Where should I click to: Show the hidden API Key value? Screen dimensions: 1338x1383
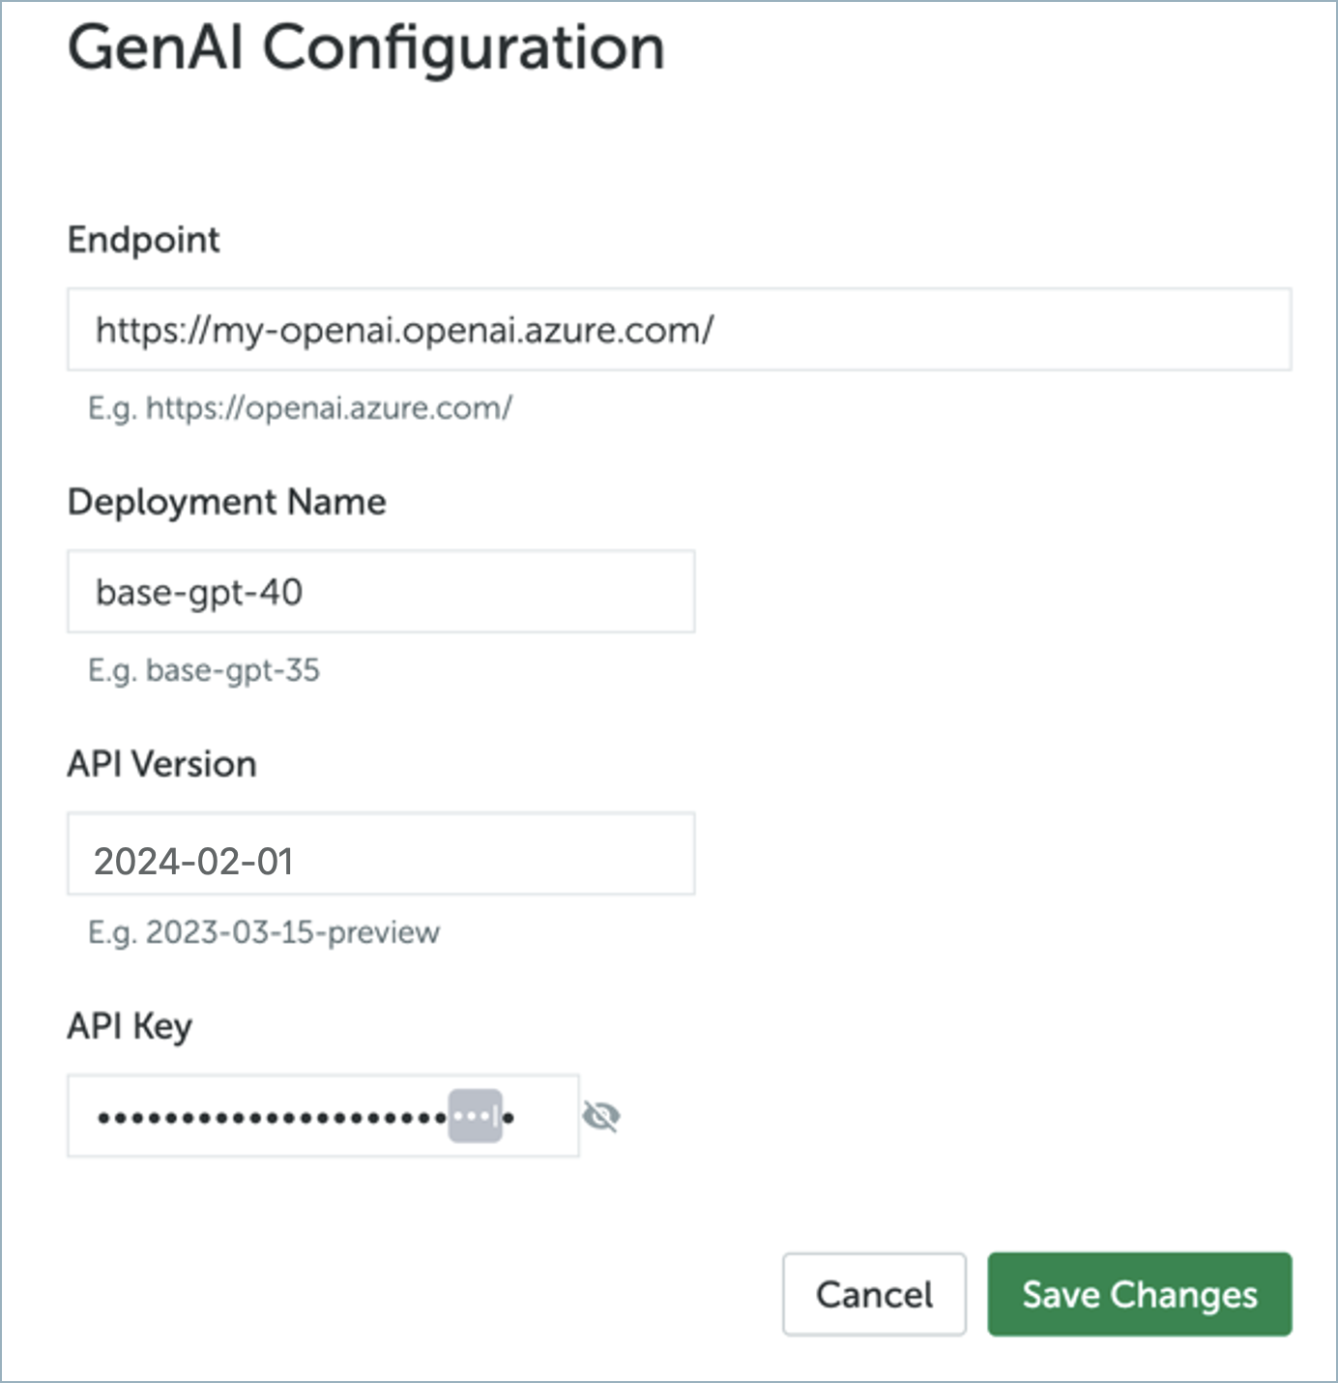pyautogui.click(x=600, y=1117)
